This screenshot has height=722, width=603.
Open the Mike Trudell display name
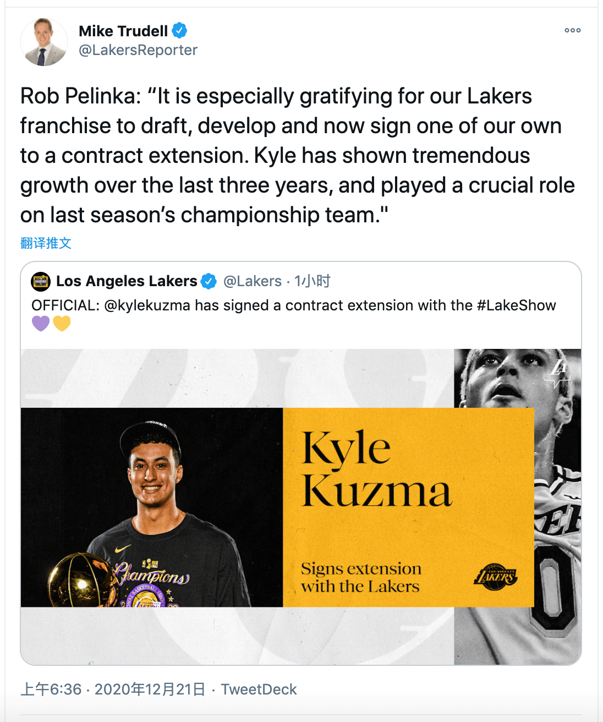coord(123,31)
